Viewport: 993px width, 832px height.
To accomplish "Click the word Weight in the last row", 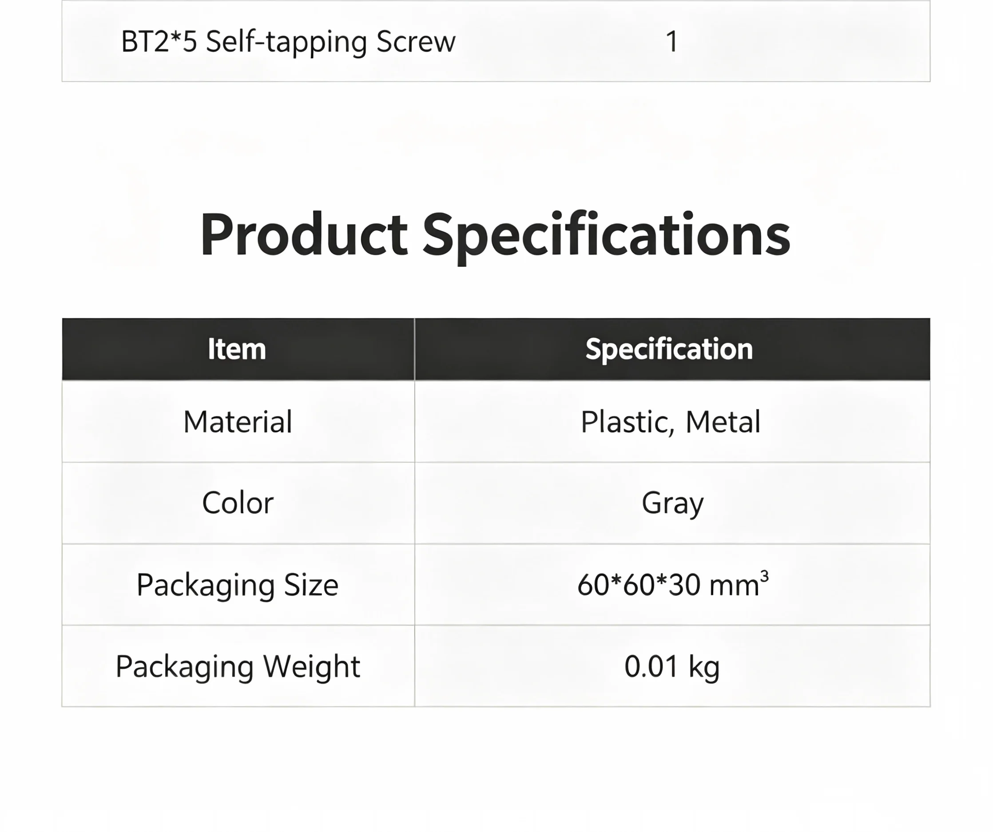I will tap(312, 667).
